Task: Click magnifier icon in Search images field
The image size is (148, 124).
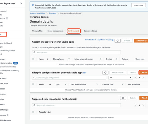Action: click(x=34, y=52)
